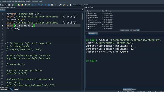The height and width of the screenshot is (92, 164).
Task: Open the PYTHONPATH manager icon
Action: 64,5
